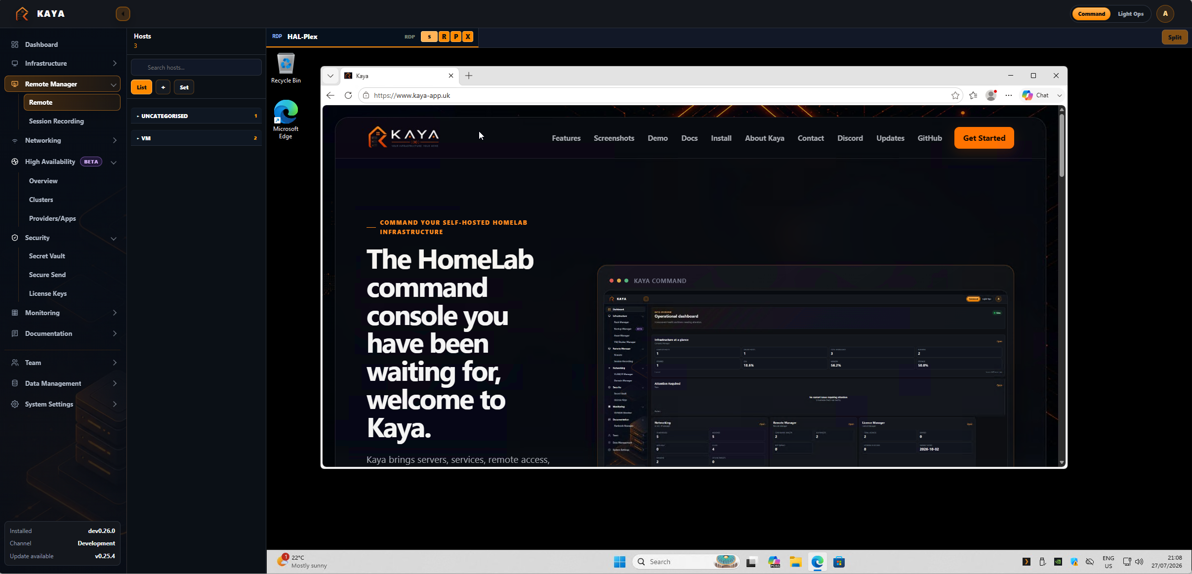This screenshot has height=574, width=1192.
Task: Switch to the Kaya browser tab
Action: tap(399, 76)
